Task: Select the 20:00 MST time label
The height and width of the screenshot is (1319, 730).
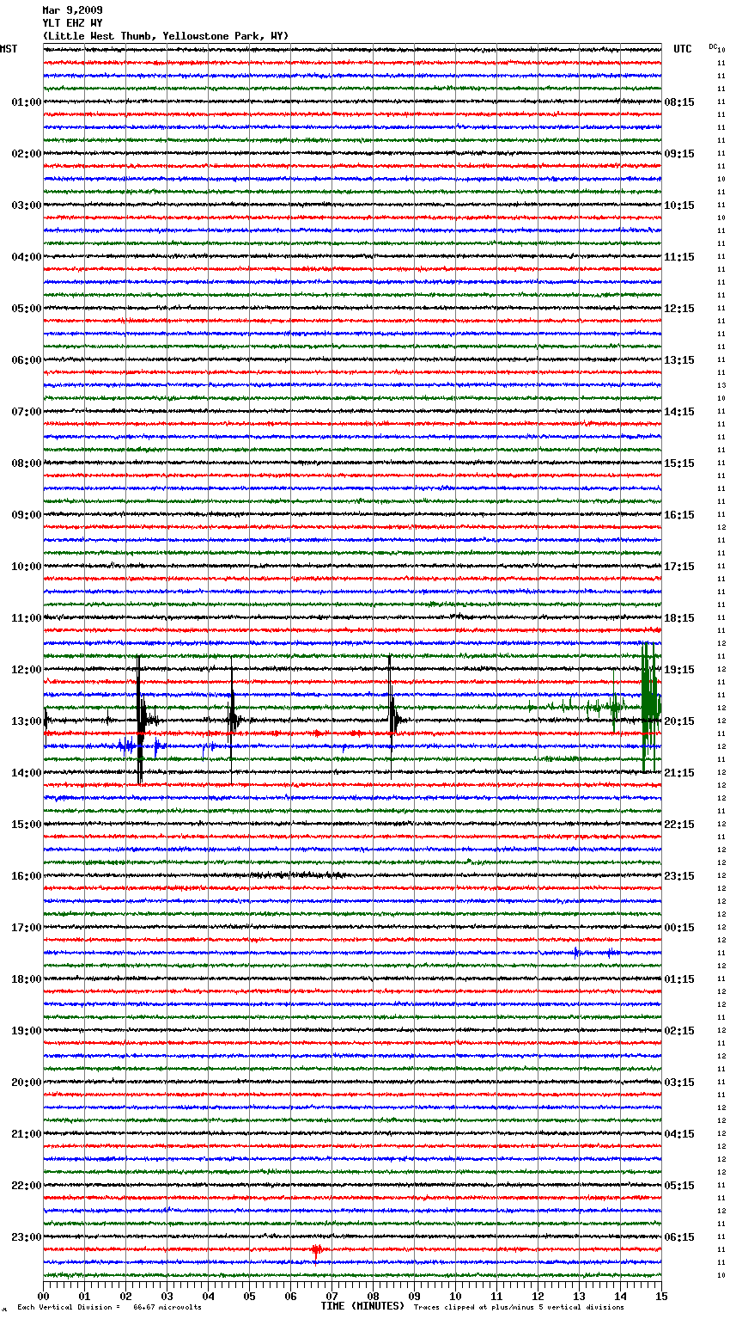Action: (27, 1083)
